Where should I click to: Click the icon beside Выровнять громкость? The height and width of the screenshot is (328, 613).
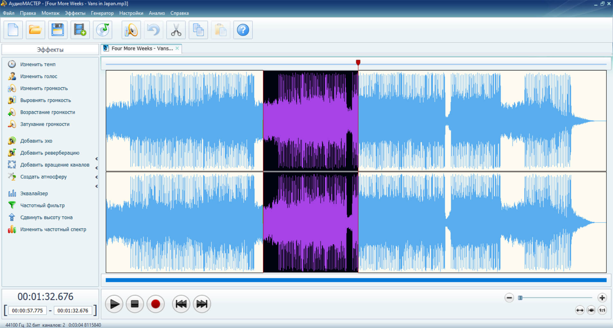[12, 100]
